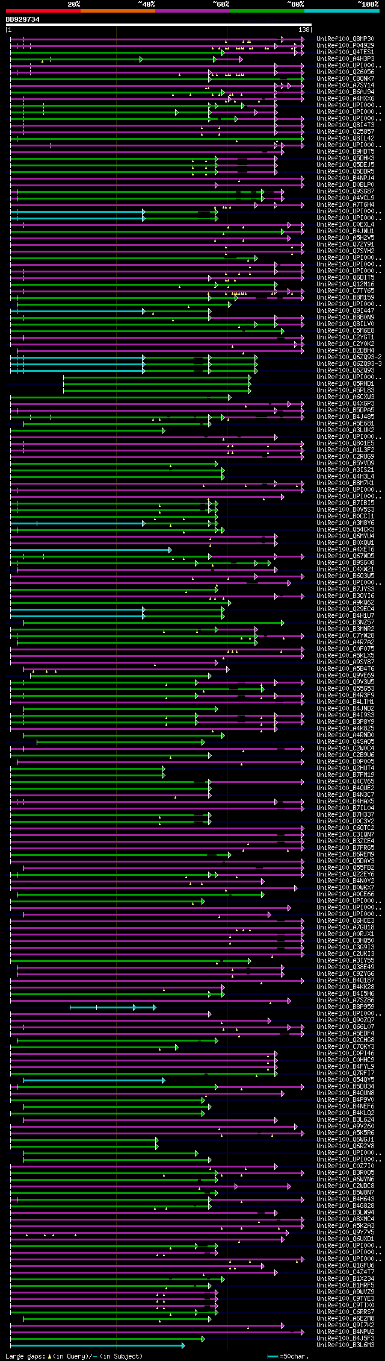Screen dimensions: 385x1361
Task: Open subject UniRef100_C8QNK7
Action: tap(345, 78)
